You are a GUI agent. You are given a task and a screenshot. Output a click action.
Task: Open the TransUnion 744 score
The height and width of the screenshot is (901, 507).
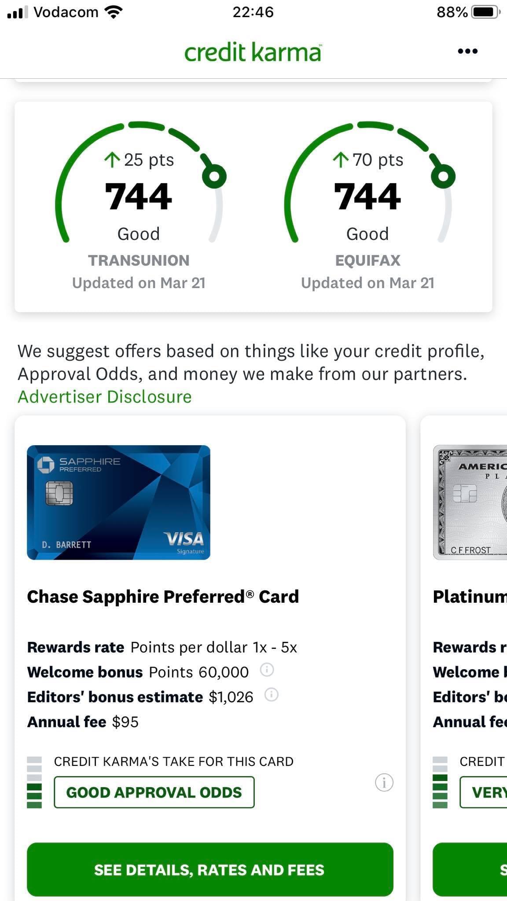click(138, 197)
